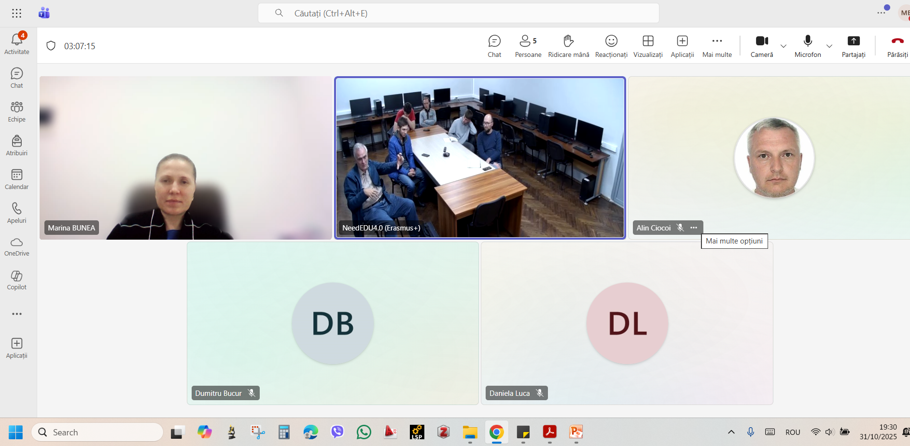Share screen with Partajați
The width and height of the screenshot is (910, 446).
tap(853, 46)
